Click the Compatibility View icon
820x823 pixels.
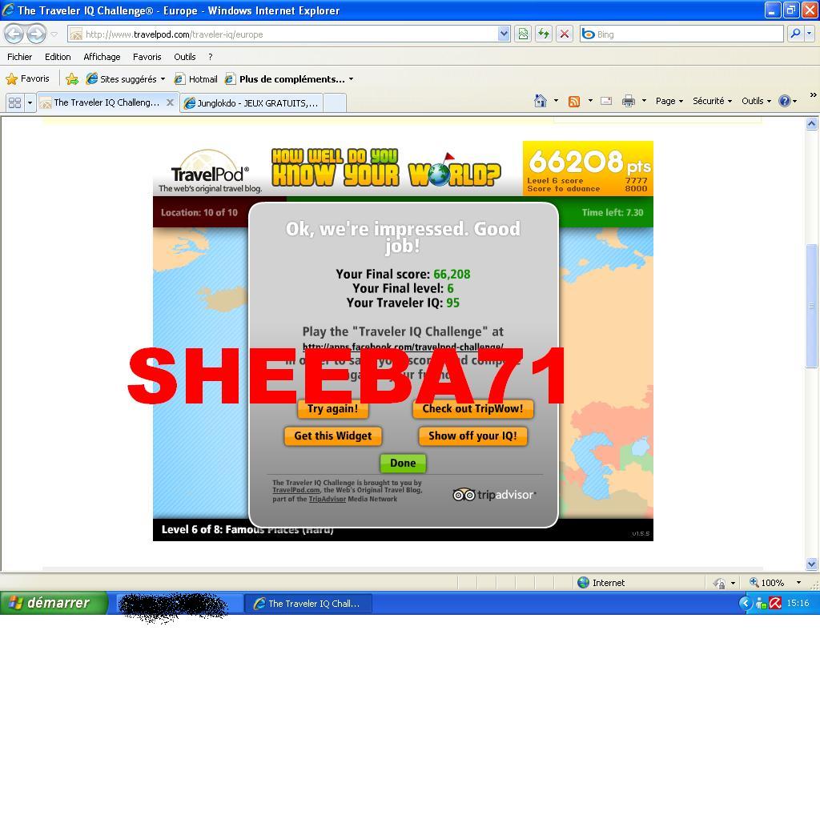pyautogui.click(x=523, y=34)
